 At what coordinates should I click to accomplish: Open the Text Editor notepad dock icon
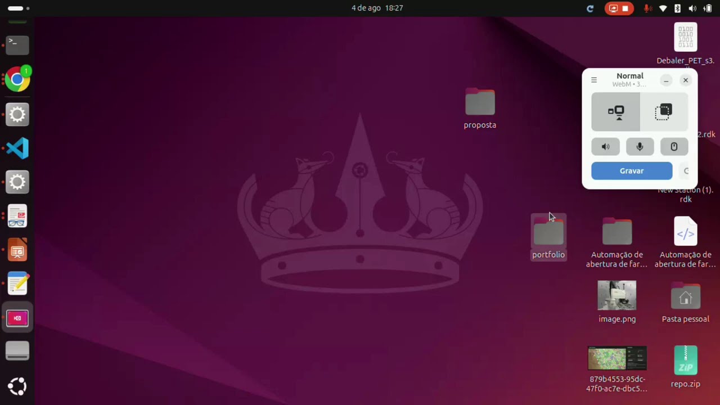17,284
